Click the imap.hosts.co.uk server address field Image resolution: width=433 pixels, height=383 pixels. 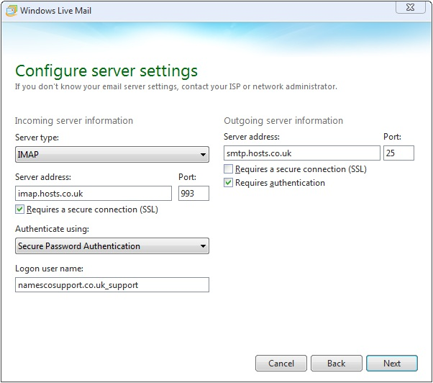point(94,194)
